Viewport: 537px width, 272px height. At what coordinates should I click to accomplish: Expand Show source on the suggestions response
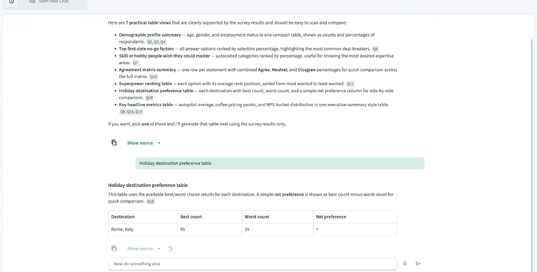(140, 142)
